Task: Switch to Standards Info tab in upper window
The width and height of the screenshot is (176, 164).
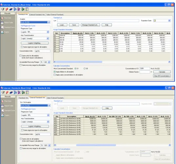Action: coord(23,14)
